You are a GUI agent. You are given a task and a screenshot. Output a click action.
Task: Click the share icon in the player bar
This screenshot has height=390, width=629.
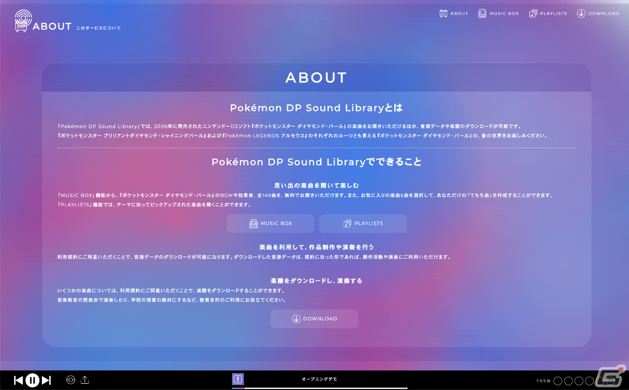[x=85, y=380]
